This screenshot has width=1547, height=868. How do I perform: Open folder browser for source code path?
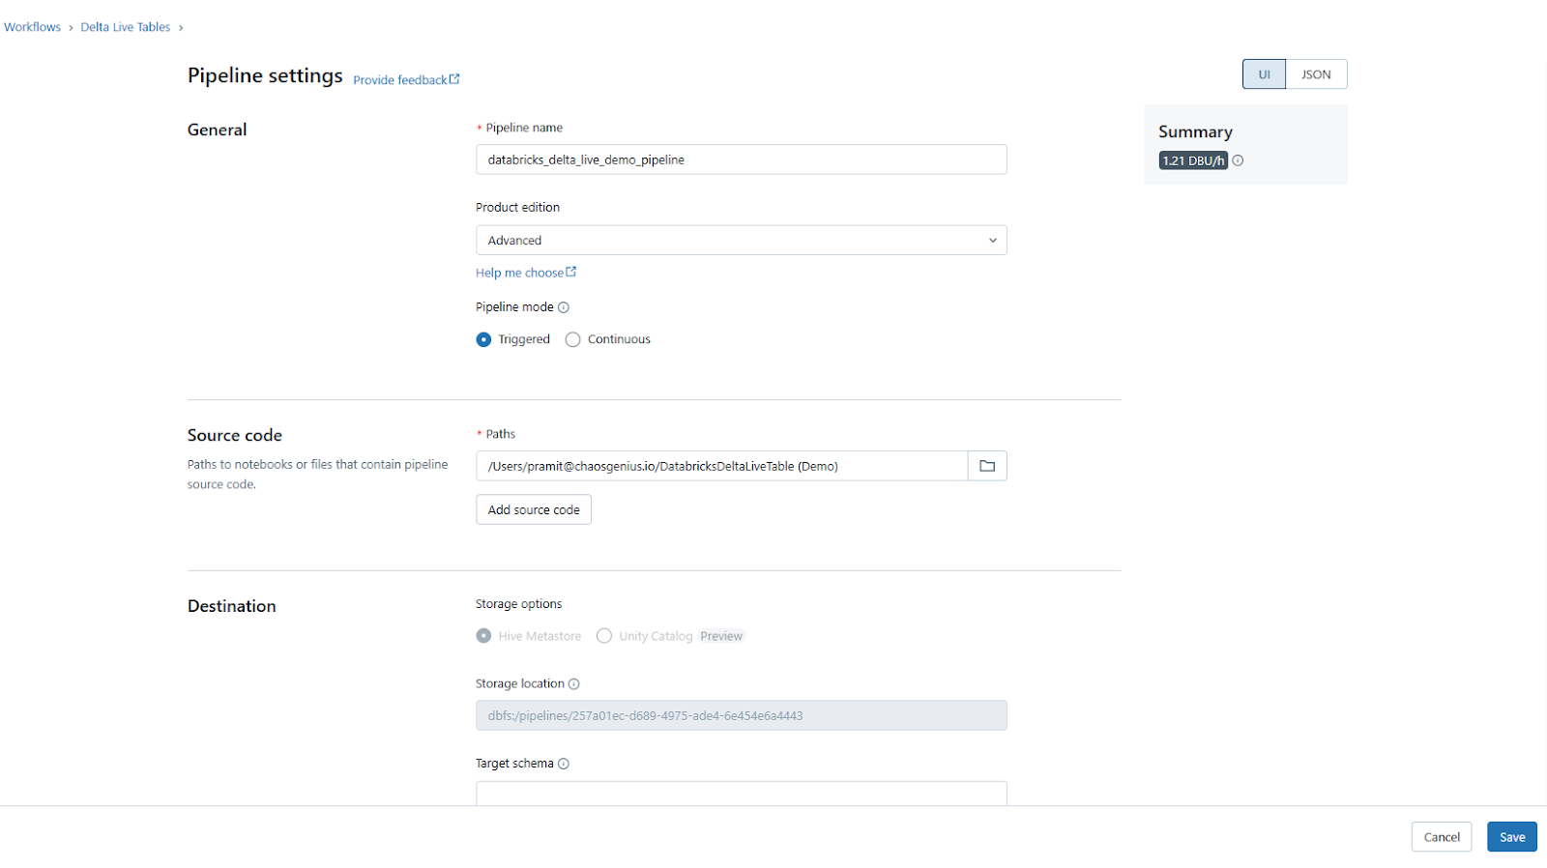986,465
